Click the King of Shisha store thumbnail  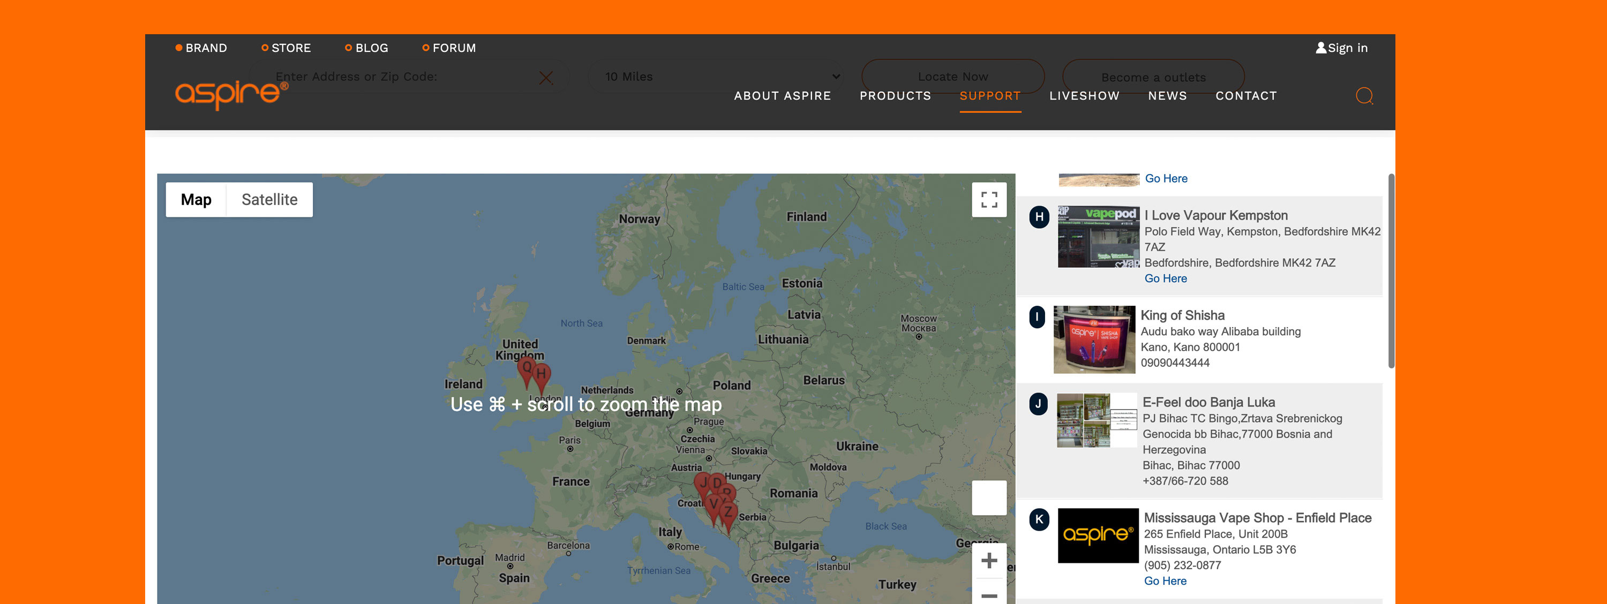1094,339
